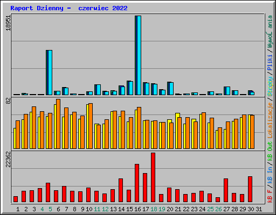This screenshot has height=215, width=276.
Task: Click the red kB bar for day 27
Action: point(226,190)
